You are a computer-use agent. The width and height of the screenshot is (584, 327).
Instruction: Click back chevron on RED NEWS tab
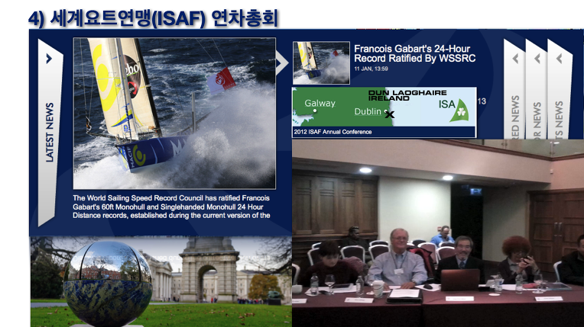tap(516, 59)
